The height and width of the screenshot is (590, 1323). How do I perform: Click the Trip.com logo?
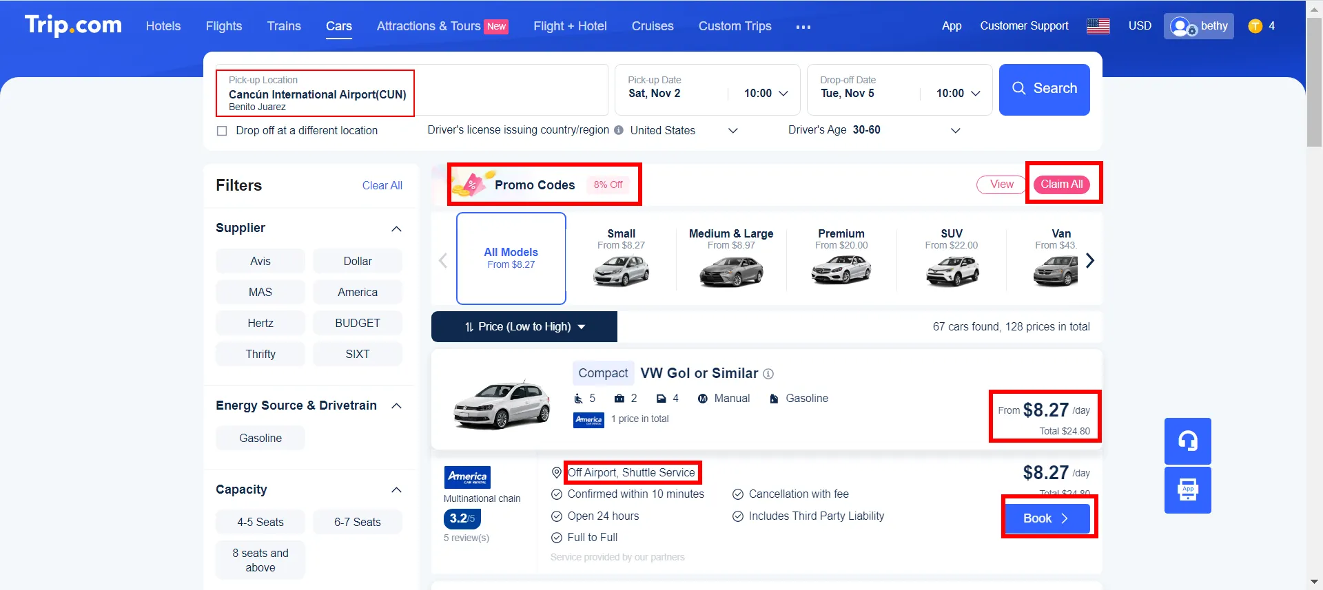(x=73, y=25)
